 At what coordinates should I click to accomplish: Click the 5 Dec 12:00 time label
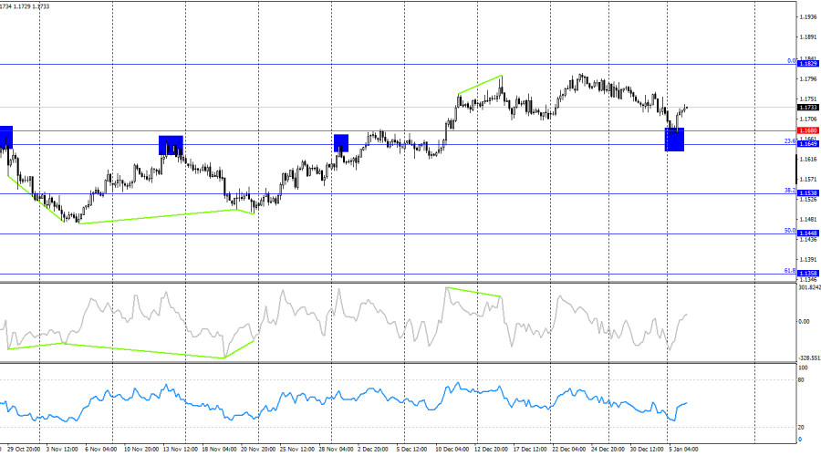[x=411, y=450]
